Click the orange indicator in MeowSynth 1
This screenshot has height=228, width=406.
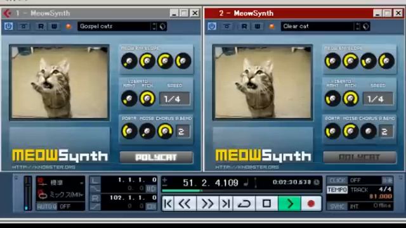coord(69,27)
